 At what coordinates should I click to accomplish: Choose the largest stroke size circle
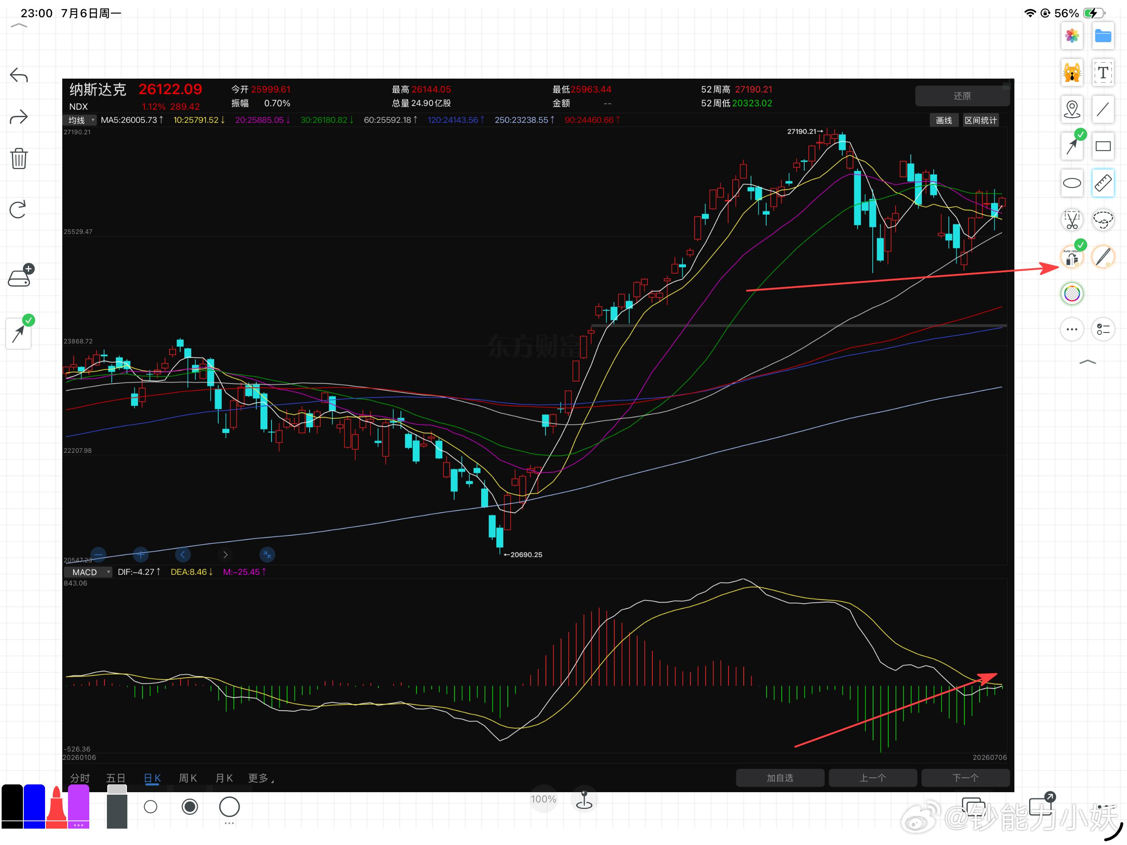pos(229,807)
